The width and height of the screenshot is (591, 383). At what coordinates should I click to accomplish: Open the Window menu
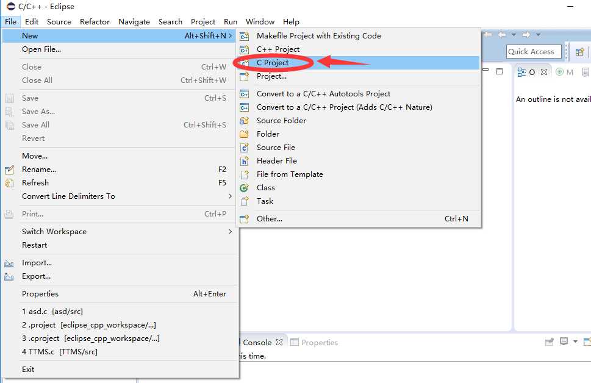260,22
